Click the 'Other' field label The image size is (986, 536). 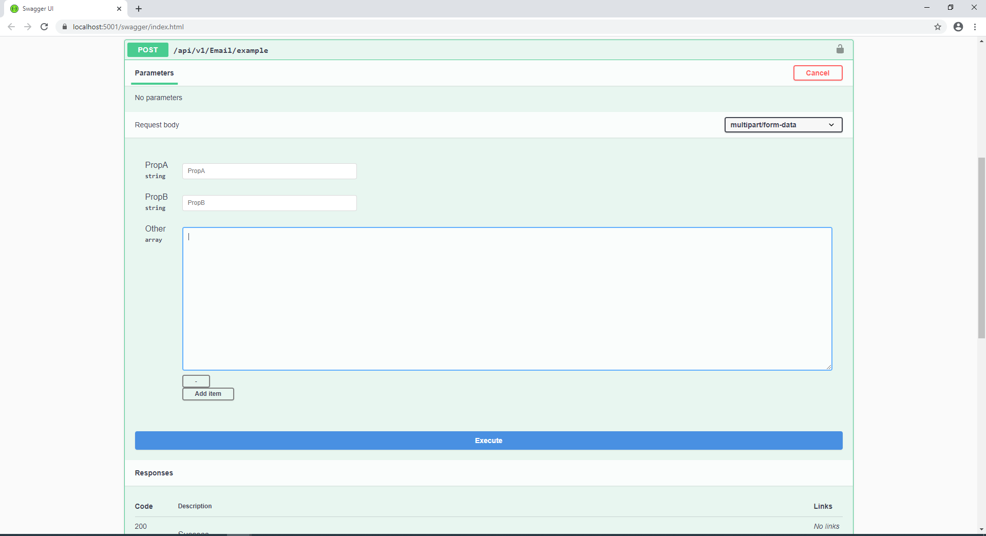pyautogui.click(x=155, y=228)
